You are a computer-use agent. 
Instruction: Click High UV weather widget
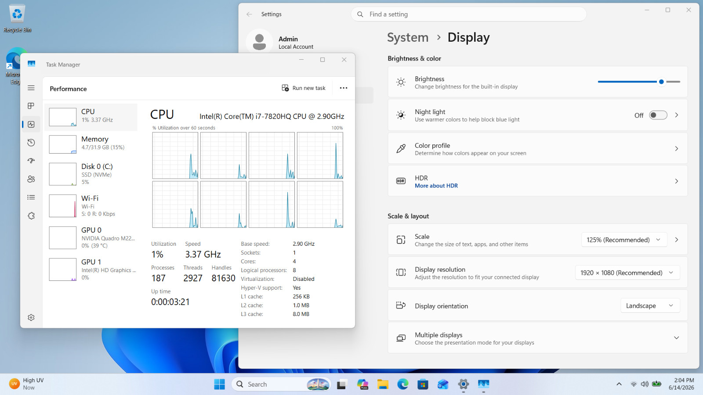pyautogui.click(x=27, y=384)
